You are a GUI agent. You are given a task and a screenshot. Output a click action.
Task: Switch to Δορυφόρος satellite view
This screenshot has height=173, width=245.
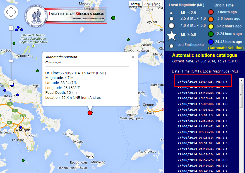pyautogui.click(x=152, y=4)
